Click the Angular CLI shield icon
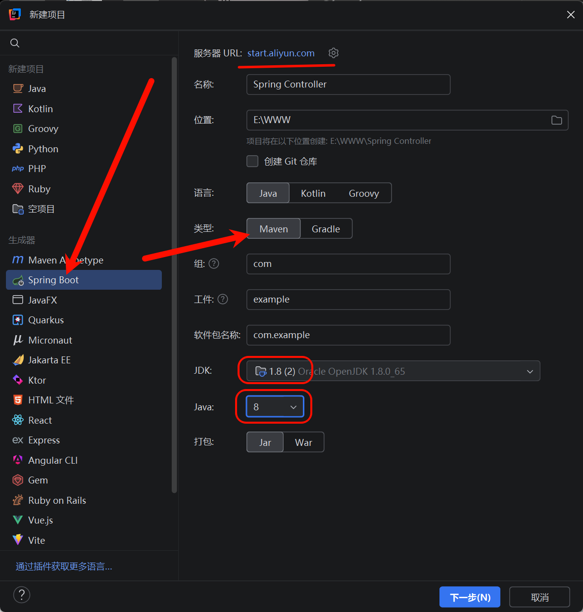The height and width of the screenshot is (612, 583). pyautogui.click(x=18, y=460)
